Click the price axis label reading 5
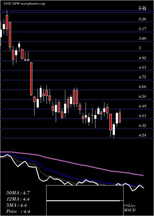This screenshot has height=216, width=154. point(140,48)
